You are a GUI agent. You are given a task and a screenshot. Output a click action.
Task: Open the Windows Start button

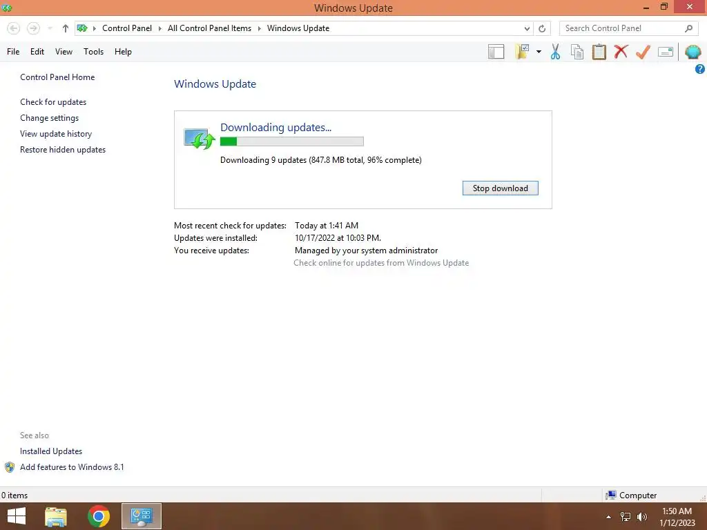(x=17, y=516)
